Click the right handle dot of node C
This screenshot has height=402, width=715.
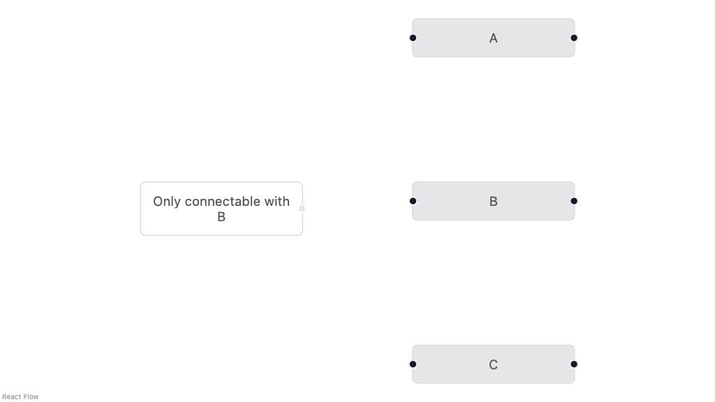(574, 364)
